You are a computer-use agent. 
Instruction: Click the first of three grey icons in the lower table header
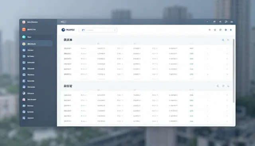click(x=218, y=86)
